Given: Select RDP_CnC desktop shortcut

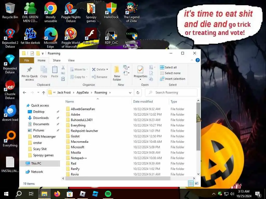Looking at the screenshot, I should [111, 36].
